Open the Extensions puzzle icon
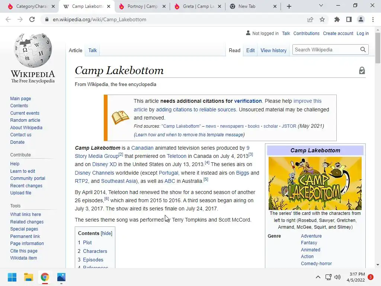The image size is (381, 286). 337,19
